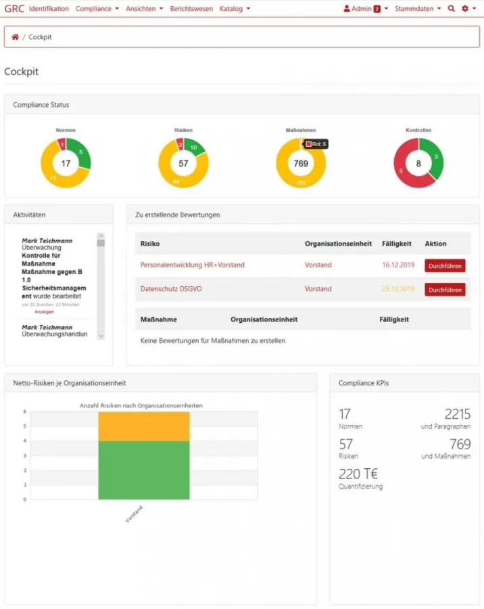
Task: Click the Normen donut chart center 17
Action: coord(66,164)
